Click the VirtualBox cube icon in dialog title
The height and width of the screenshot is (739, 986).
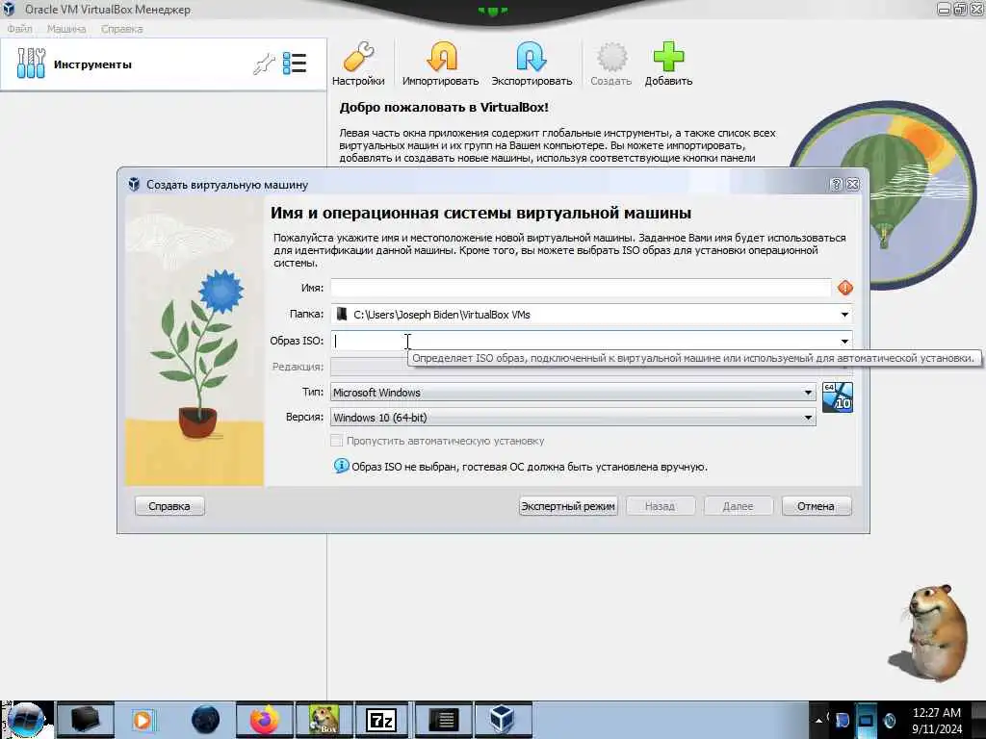[134, 184]
